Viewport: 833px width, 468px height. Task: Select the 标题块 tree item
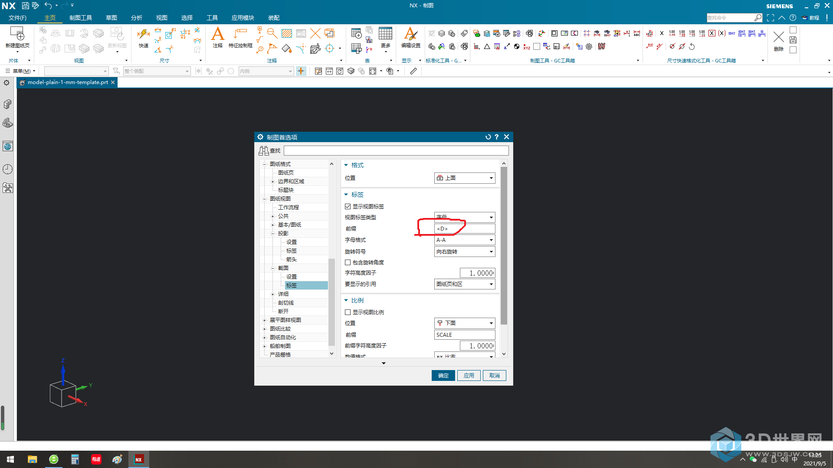pyautogui.click(x=286, y=190)
